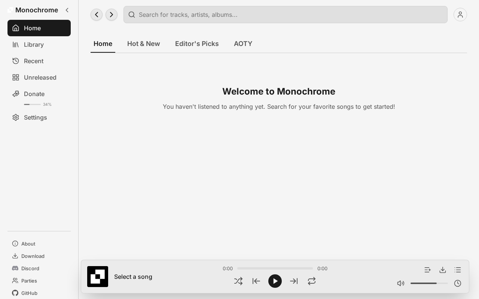This screenshot has width=479, height=299.
Task: Mute the volume speaker icon
Action: coord(401,283)
